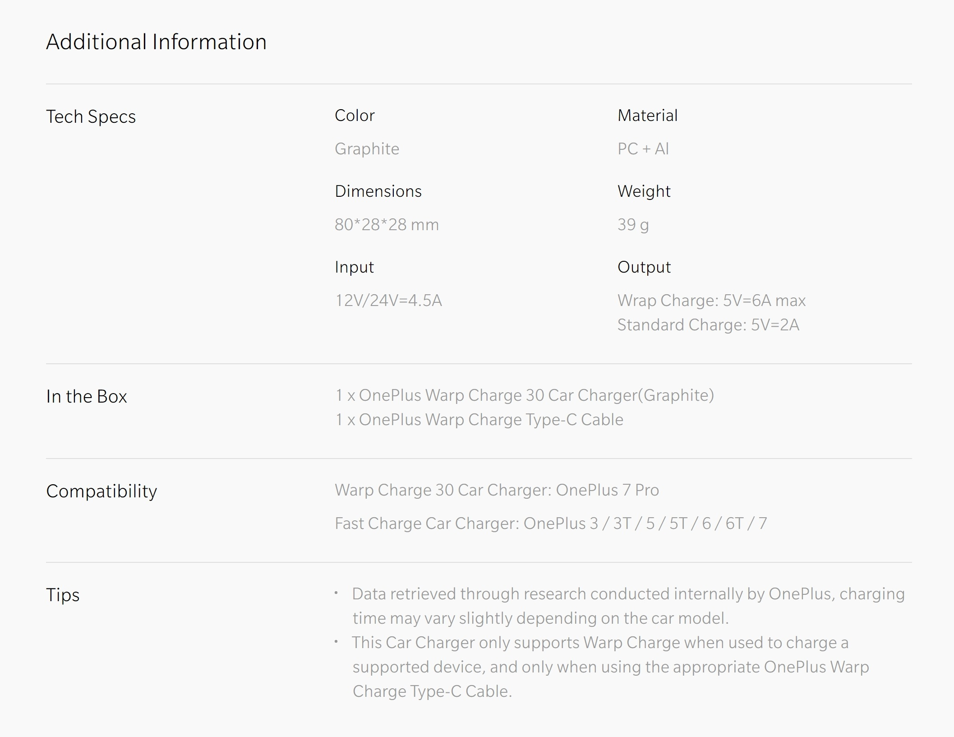The width and height of the screenshot is (954, 737).
Task: Select the Tech Specs section label
Action: pyautogui.click(x=91, y=117)
